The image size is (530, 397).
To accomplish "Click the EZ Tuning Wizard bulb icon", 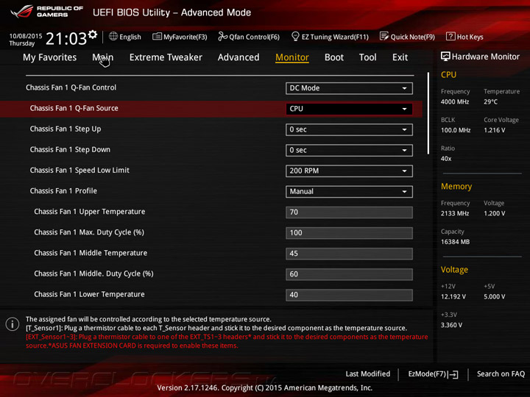I will pyautogui.click(x=295, y=36).
